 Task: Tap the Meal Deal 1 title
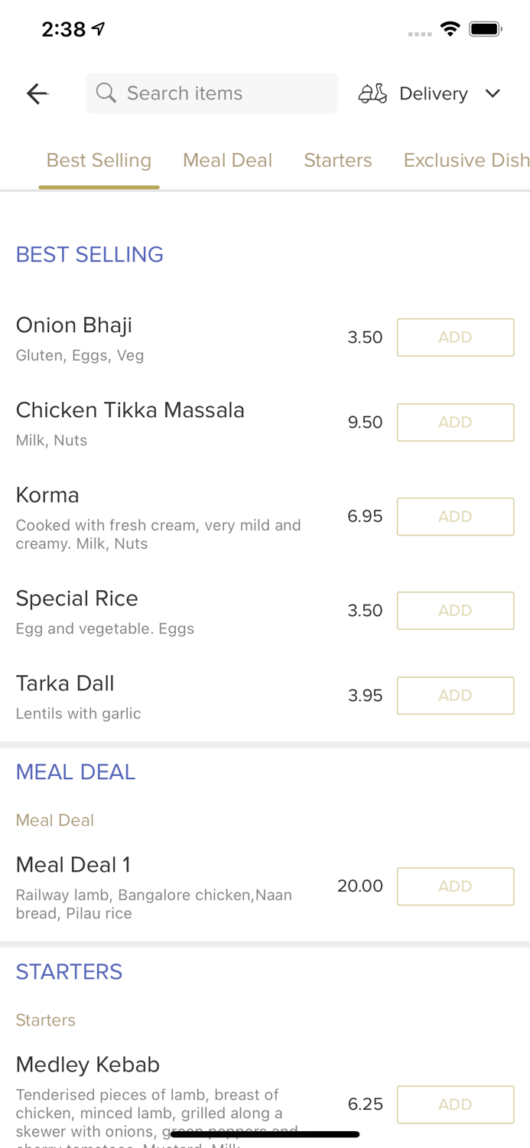[x=73, y=865]
